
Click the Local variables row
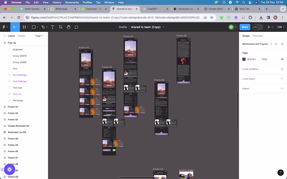coord(263,69)
